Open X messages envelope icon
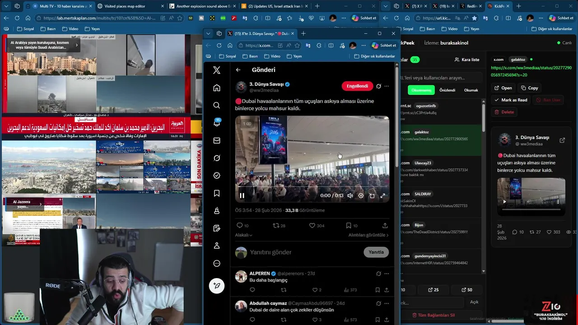The image size is (578, 325). pyautogui.click(x=217, y=140)
